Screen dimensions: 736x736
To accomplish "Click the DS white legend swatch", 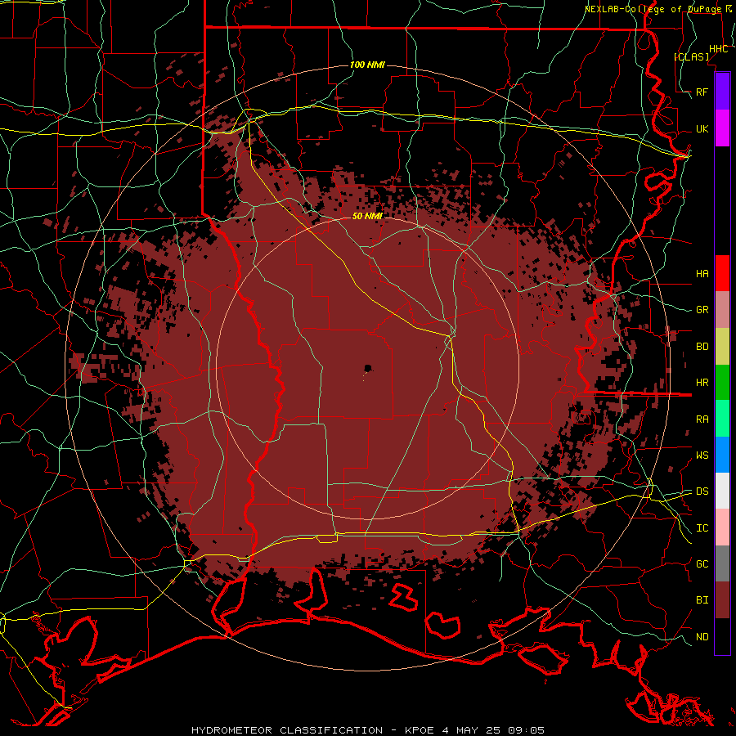I will pos(722,491).
